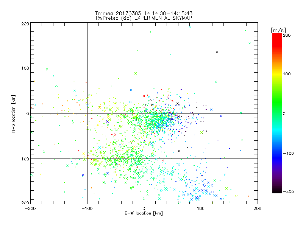Click the x-axis tick label "0"
Image resolution: width=303 pixels, height=227 pixels.
pyautogui.click(x=144, y=208)
